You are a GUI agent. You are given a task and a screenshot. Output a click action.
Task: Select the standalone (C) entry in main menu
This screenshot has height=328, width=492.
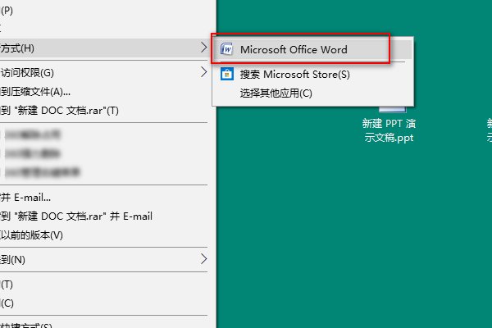(x=7, y=303)
